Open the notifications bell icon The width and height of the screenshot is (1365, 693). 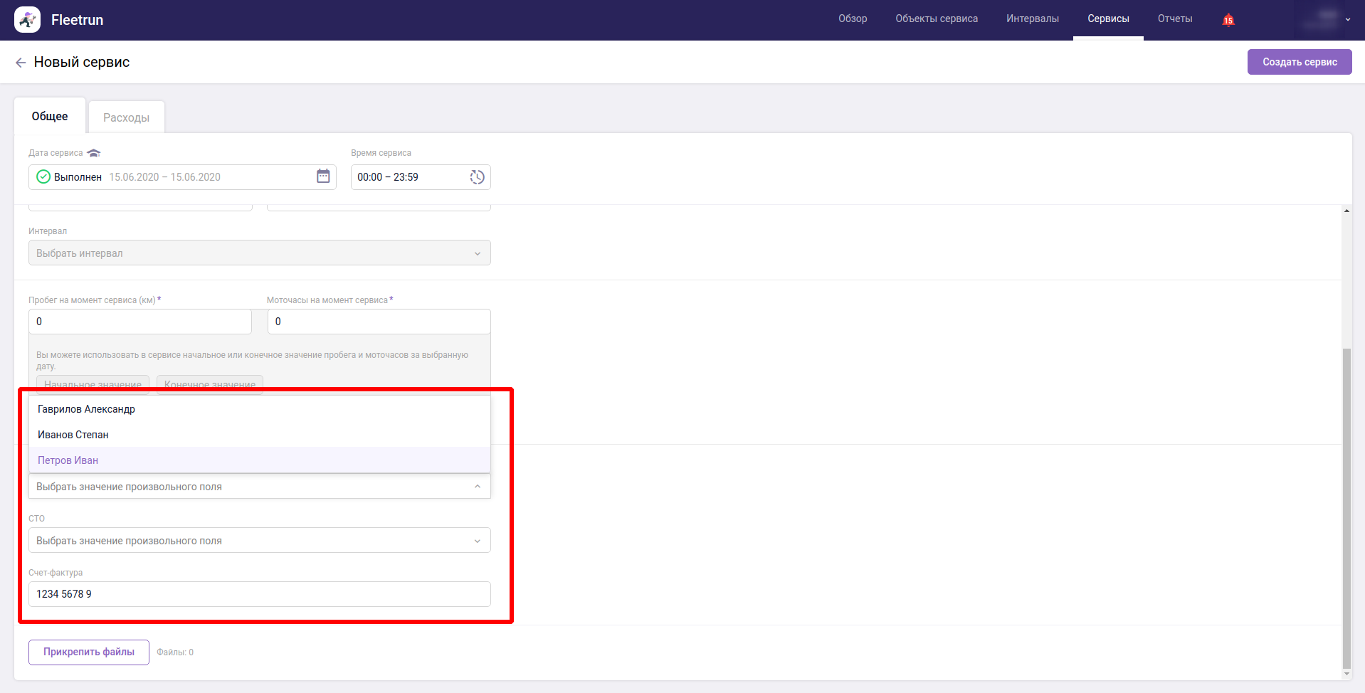(x=1228, y=20)
